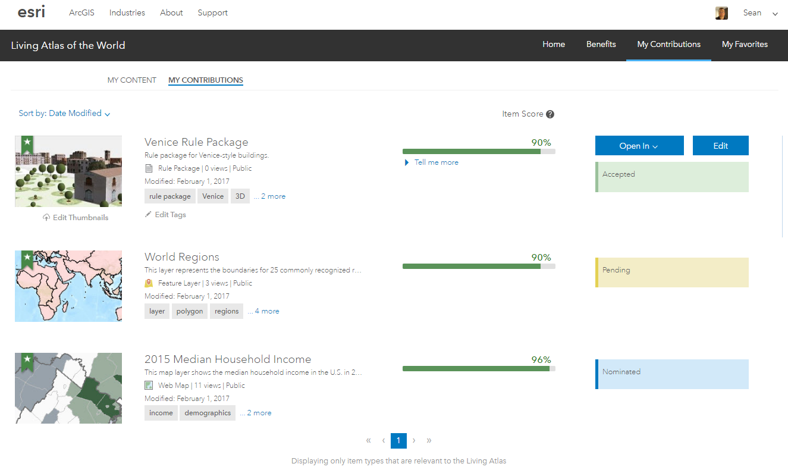Open the Sean account menu chevron
The height and width of the screenshot is (473, 788).
[775, 14]
